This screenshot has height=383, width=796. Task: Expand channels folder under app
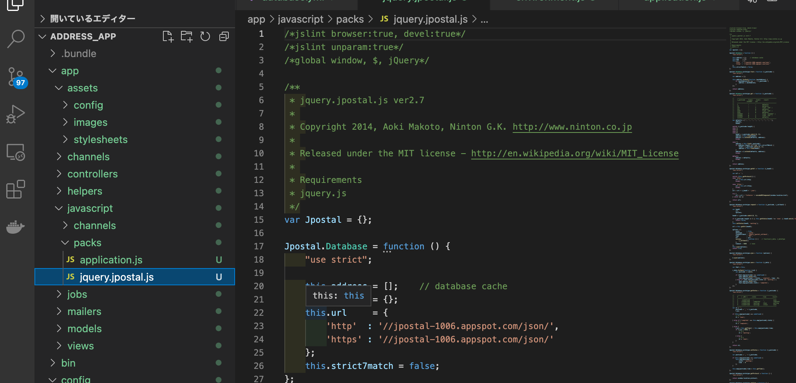pos(59,157)
